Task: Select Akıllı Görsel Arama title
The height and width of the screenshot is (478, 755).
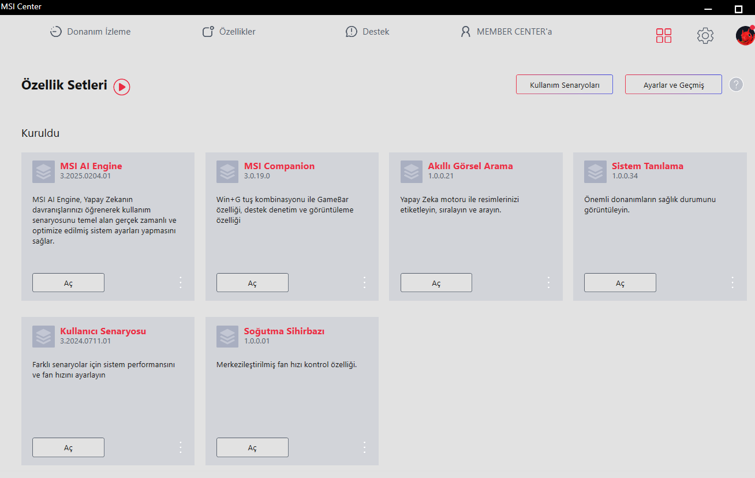Action: (470, 166)
